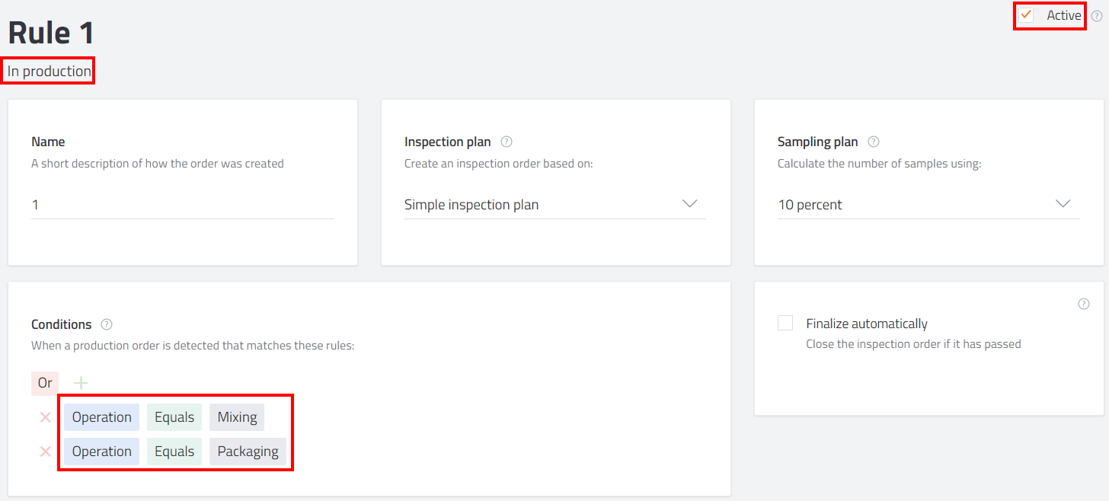This screenshot has height=501, width=1109.
Task: Click the Finalize automatically card help icon
Action: [1084, 304]
